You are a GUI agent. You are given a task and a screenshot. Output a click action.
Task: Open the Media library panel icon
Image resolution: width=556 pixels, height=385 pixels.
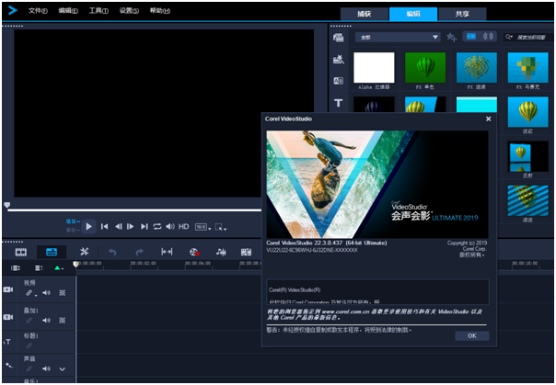click(338, 37)
